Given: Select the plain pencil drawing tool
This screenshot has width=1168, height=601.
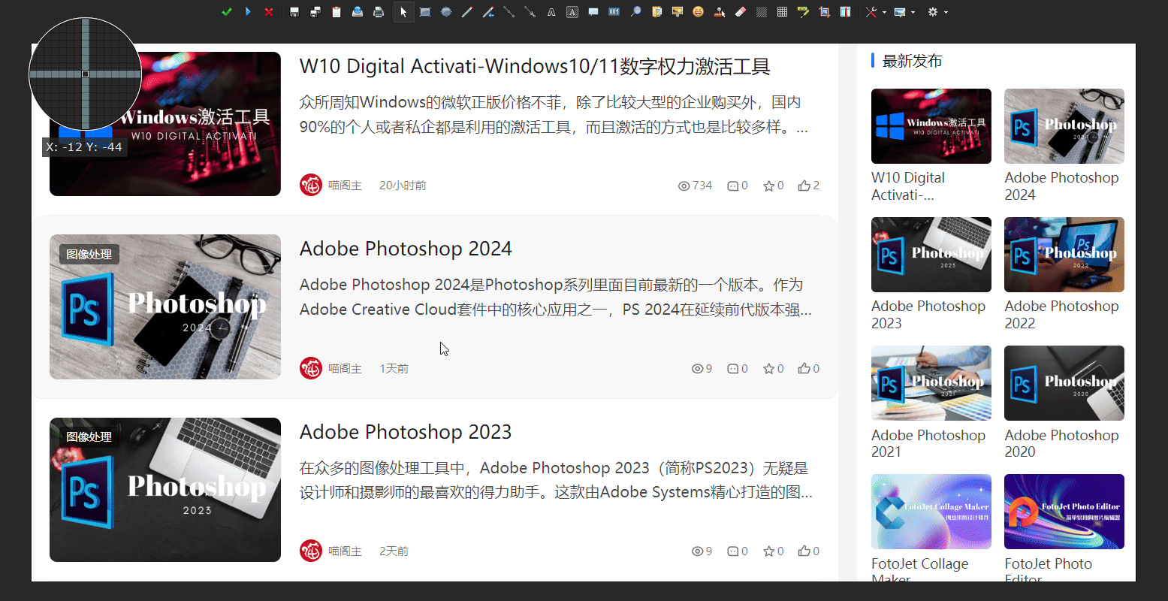Looking at the screenshot, I should [x=467, y=12].
